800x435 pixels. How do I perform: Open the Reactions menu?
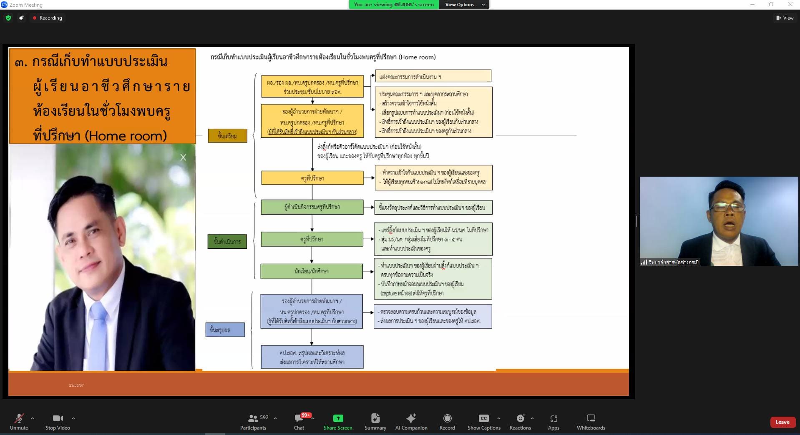[x=520, y=421]
